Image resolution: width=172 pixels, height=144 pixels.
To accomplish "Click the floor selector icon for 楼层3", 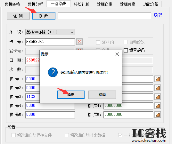I will 158,97.
